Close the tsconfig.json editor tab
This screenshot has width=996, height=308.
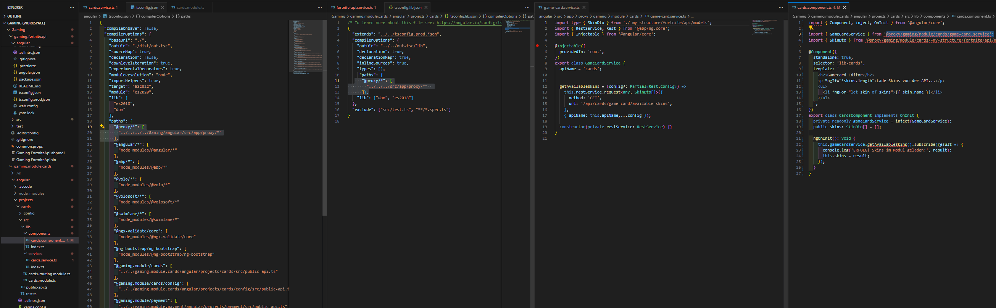click(163, 7)
